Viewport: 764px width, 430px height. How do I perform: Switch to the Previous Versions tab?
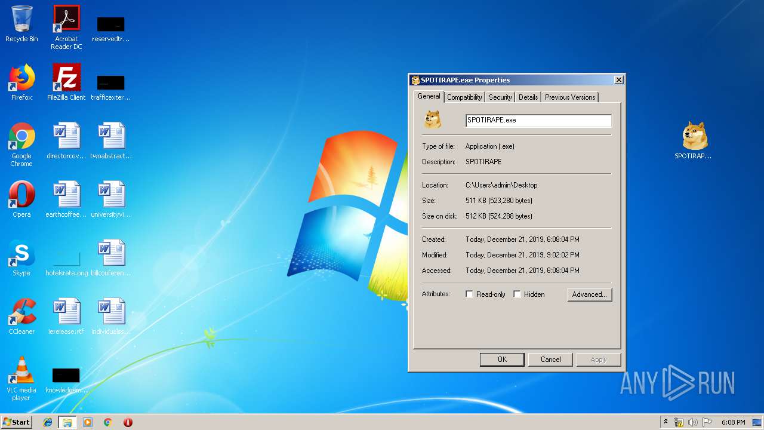[570, 97]
